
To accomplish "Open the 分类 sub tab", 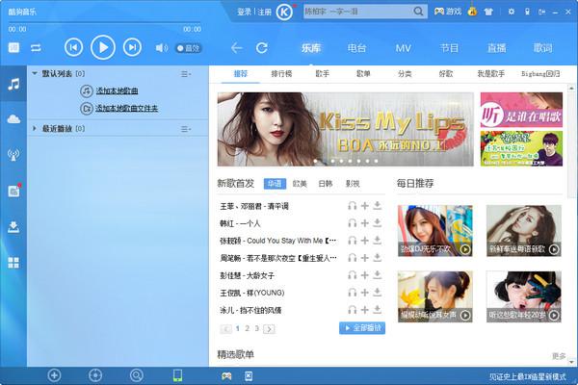I will (x=405, y=74).
